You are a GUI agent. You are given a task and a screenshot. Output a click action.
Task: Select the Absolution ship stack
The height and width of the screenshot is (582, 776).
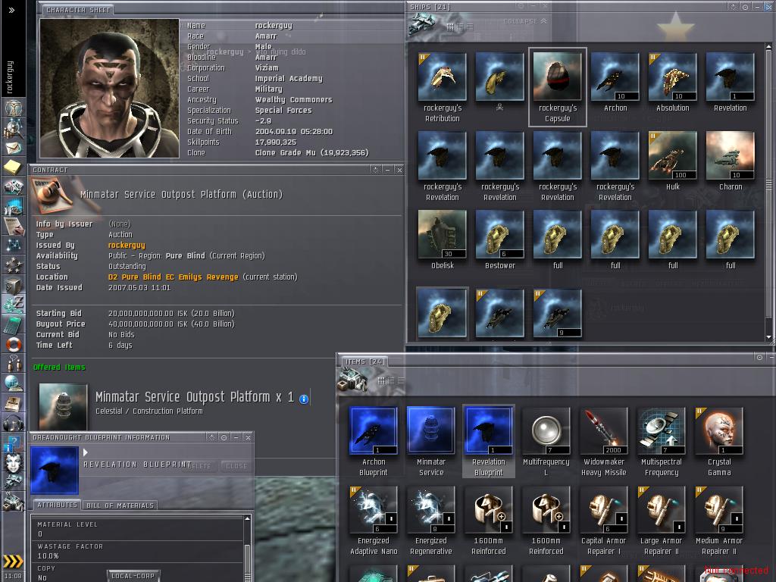[673, 83]
